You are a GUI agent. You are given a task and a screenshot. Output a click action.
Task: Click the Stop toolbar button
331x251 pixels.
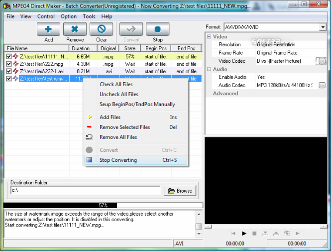coord(157,29)
